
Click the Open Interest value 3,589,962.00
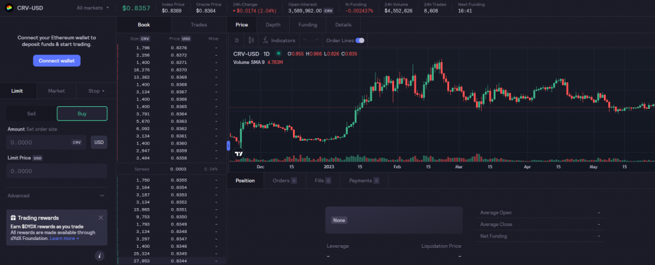coord(305,11)
